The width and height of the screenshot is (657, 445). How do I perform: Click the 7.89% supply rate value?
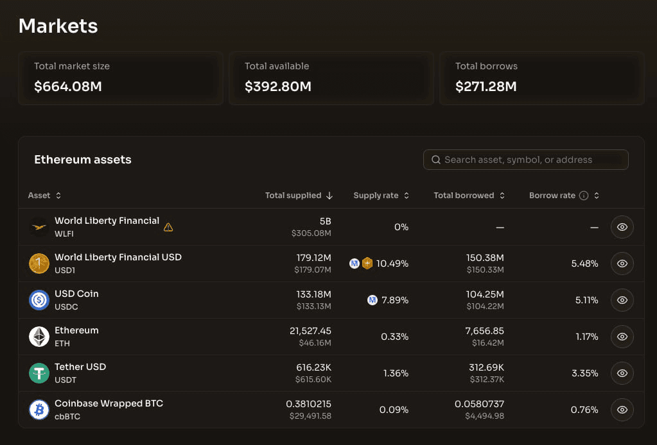tap(395, 300)
